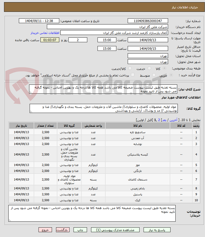
Task: Click the تاریخ نیاز column header
Action: pyautogui.click(x=21, y=126)
